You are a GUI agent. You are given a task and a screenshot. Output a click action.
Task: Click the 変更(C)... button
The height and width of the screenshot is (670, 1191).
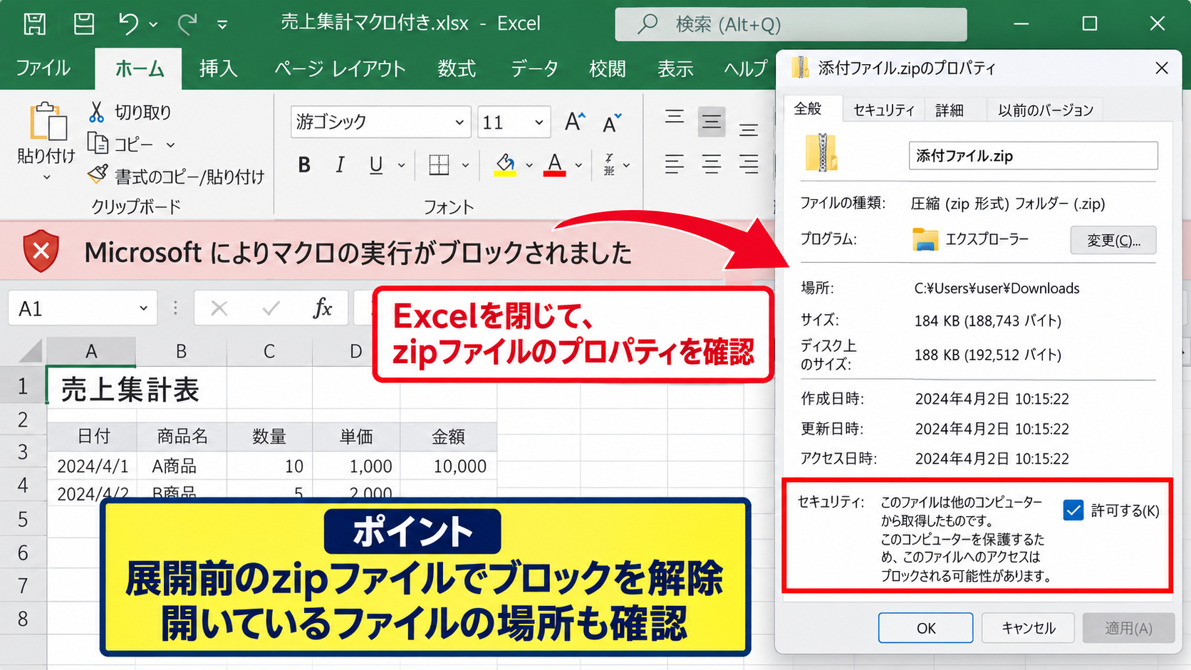(1113, 241)
